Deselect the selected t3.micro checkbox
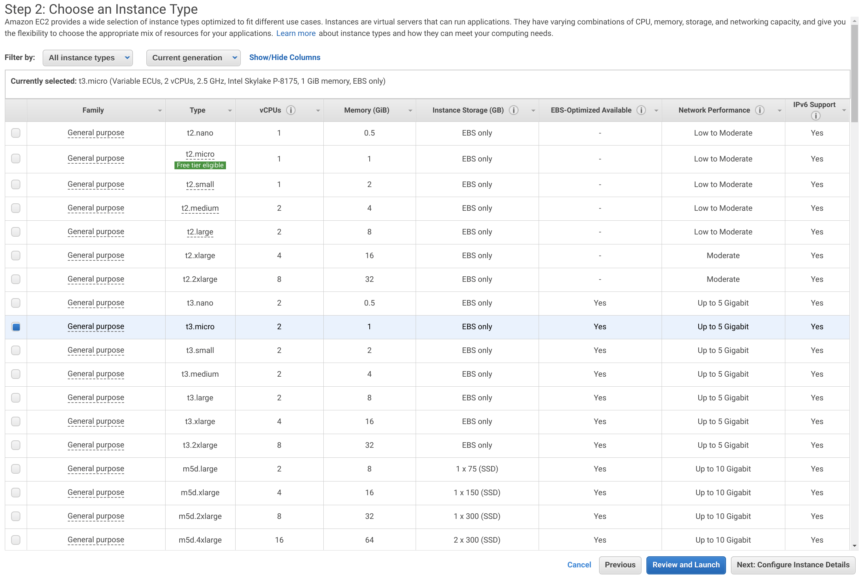 pos(16,327)
